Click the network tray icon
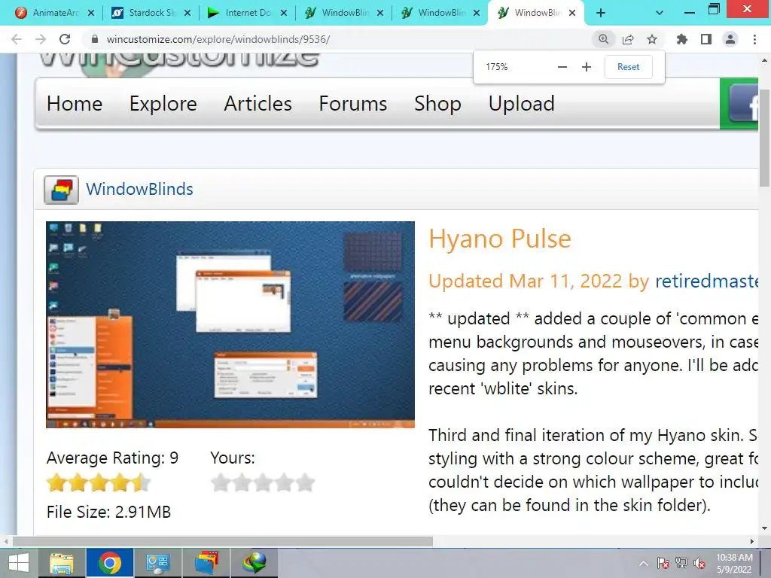 [681, 563]
